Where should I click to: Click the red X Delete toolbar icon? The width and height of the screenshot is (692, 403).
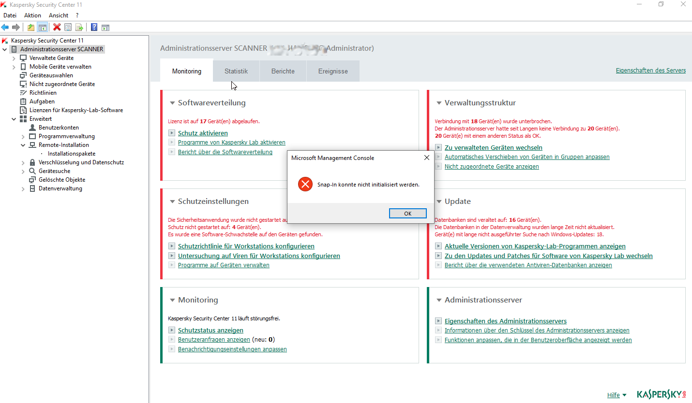click(x=57, y=28)
